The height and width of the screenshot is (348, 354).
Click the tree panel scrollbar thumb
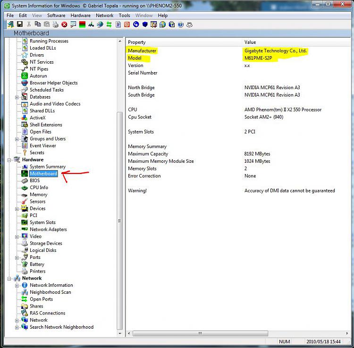(x=120, y=221)
